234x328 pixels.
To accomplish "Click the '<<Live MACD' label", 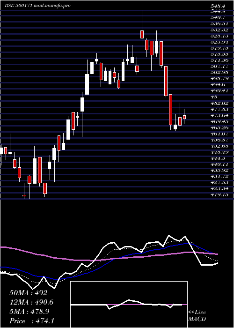I will tap(197, 315).
